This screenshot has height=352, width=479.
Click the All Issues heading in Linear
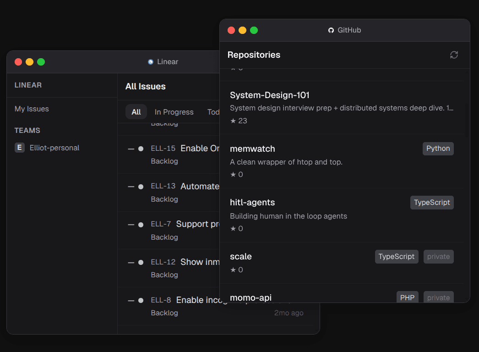click(x=146, y=87)
